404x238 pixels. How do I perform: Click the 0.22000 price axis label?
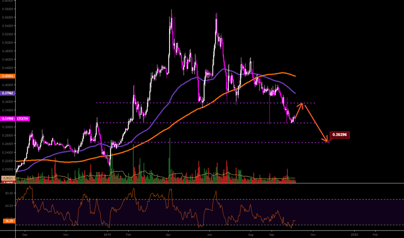pos(7,161)
